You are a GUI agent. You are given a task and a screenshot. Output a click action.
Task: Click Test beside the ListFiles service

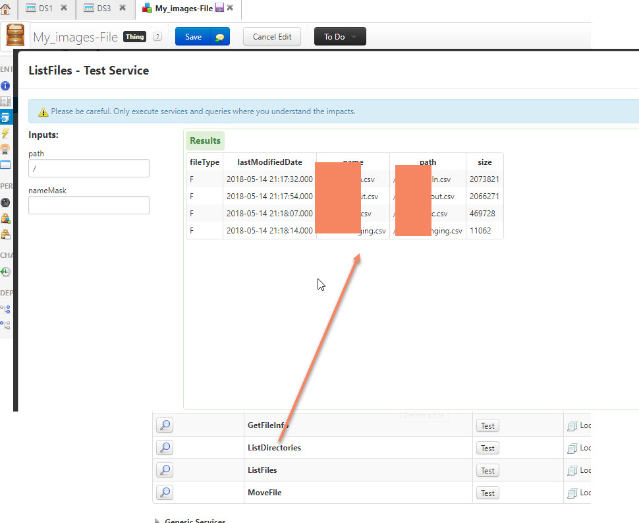(487, 470)
